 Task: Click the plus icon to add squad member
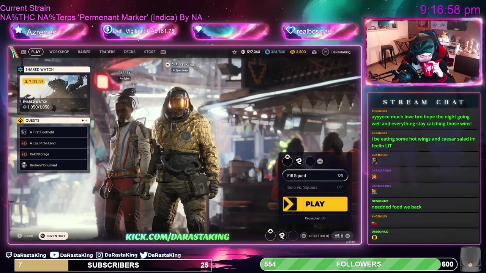coord(320,161)
